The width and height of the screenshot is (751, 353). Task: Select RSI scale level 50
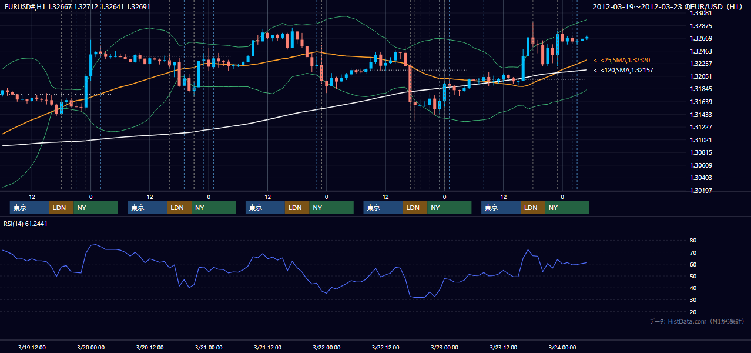pyautogui.click(x=693, y=277)
